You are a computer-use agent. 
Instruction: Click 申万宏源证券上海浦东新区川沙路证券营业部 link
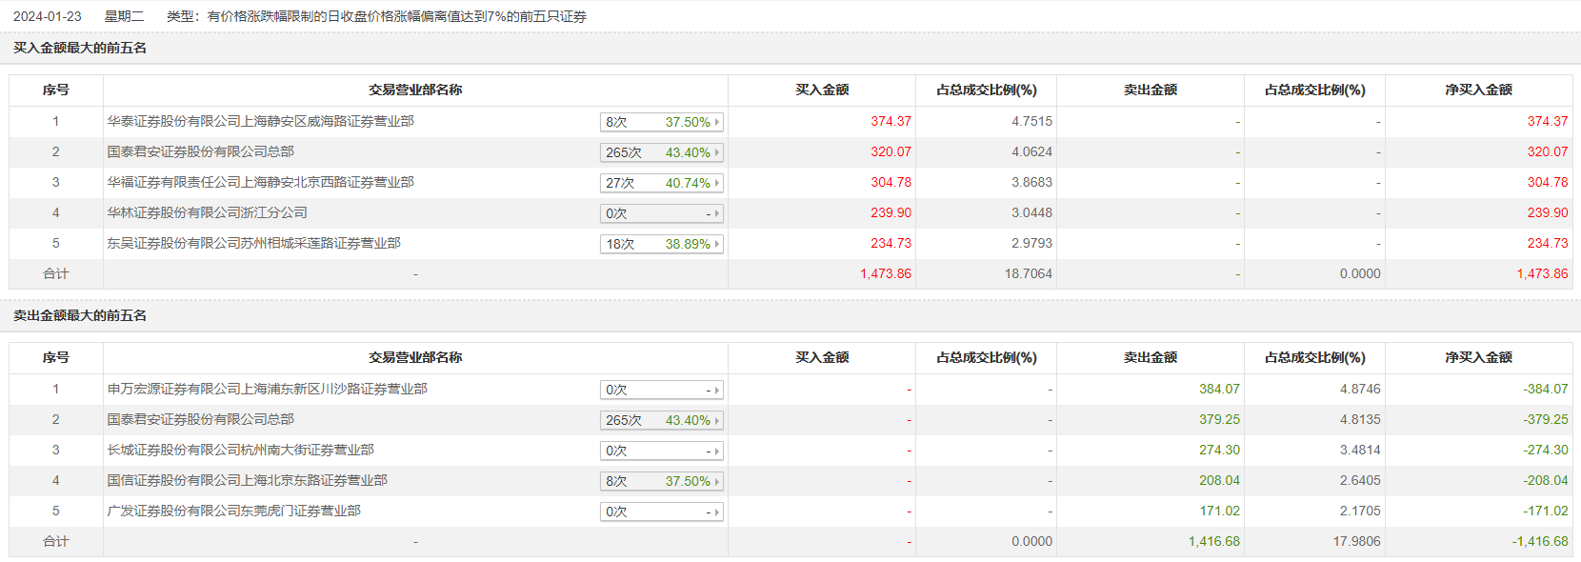(267, 389)
